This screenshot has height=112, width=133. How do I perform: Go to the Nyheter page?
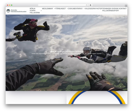[98, 9]
